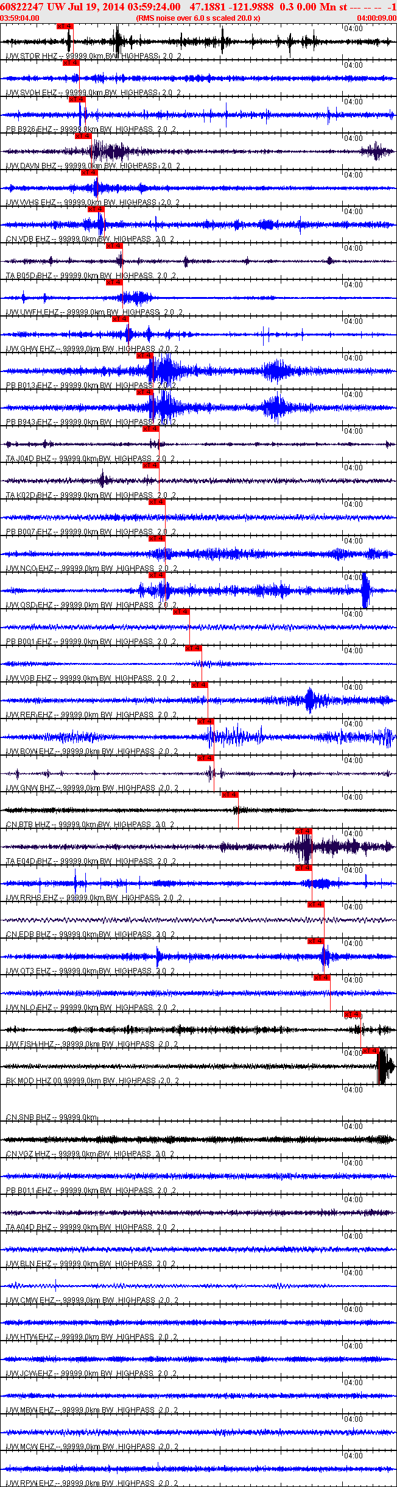Click the red pick marker above E04D trace

(303, 831)
